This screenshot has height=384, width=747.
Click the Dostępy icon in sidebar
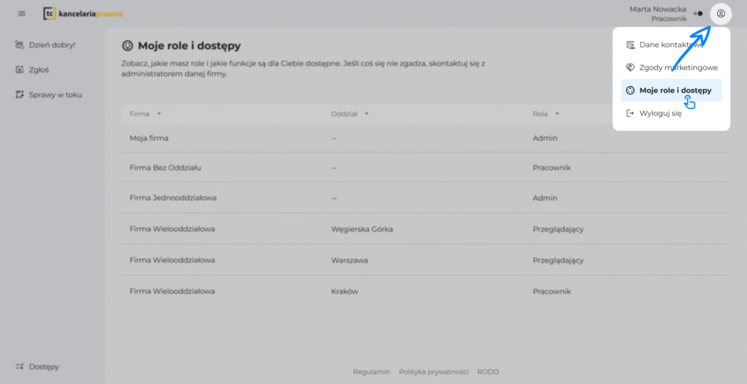tap(20, 366)
